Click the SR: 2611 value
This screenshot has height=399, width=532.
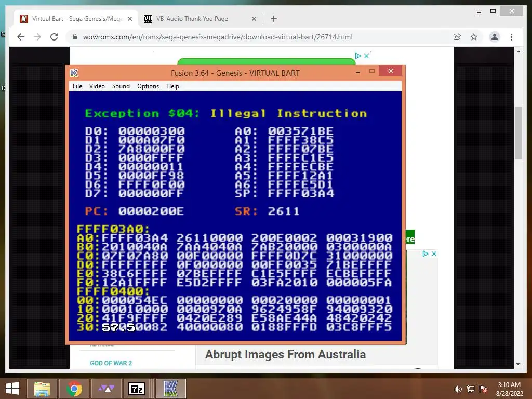(x=284, y=211)
